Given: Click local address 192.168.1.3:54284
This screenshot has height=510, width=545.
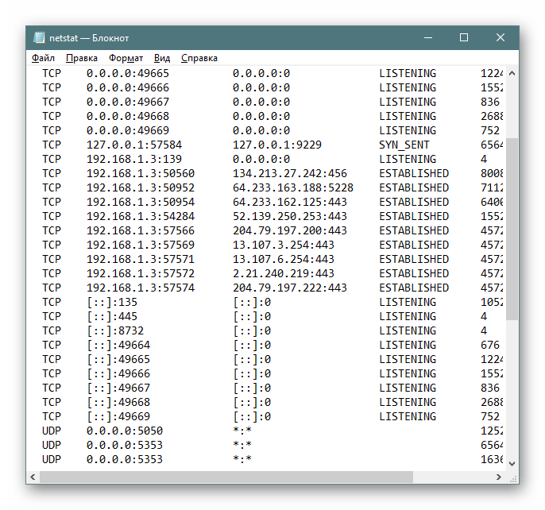Looking at the screenshot, I should (141, 216).
